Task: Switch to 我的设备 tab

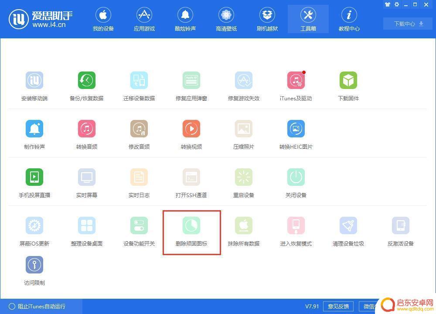Action: pos(103,19)
